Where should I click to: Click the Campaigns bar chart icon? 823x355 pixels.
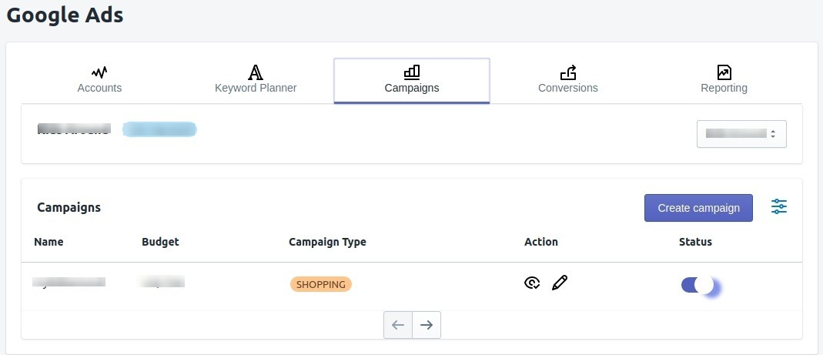coord(411,72)
